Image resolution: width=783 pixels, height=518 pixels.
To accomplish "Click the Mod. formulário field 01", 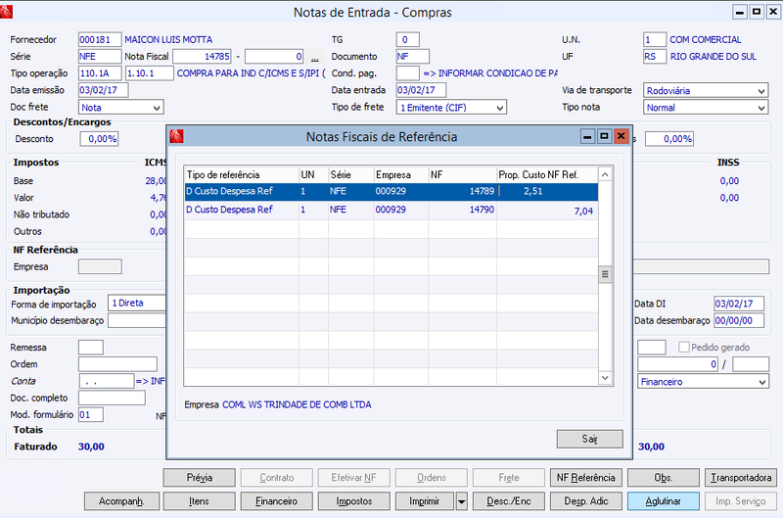I will (x=91, y=414).
